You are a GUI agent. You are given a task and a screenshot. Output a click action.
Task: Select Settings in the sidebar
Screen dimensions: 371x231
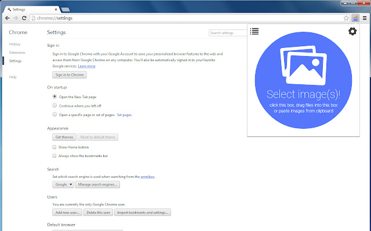click(15, 61)
